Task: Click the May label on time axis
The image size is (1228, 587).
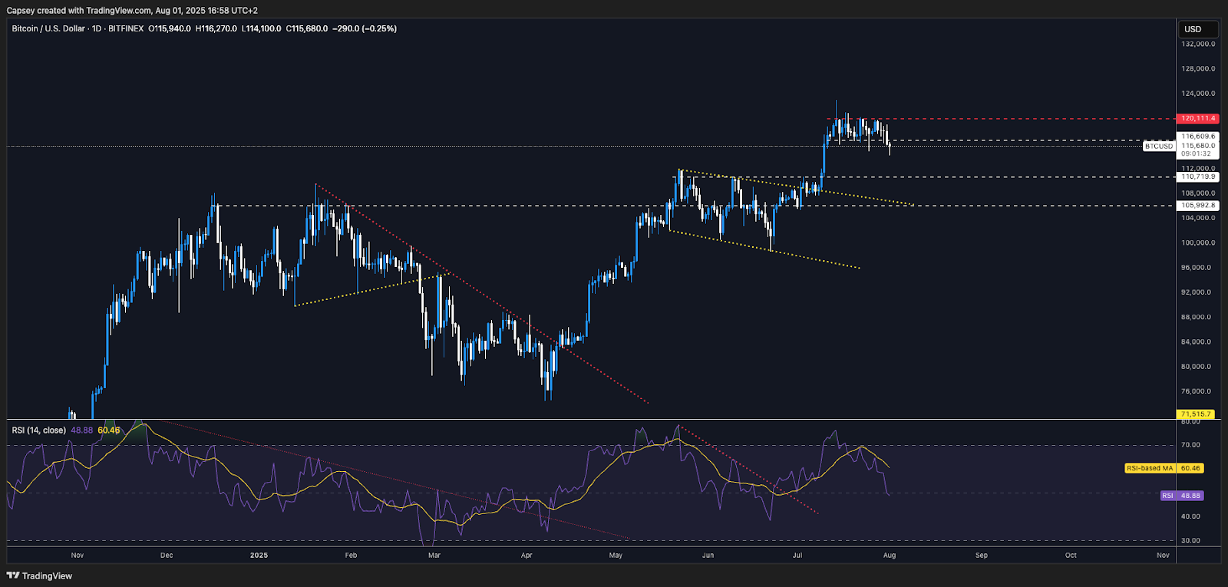Action: pos(616,555)
